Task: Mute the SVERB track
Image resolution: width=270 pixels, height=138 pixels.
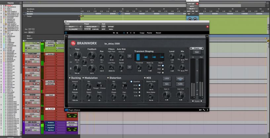Action: (x=38, y=98)
